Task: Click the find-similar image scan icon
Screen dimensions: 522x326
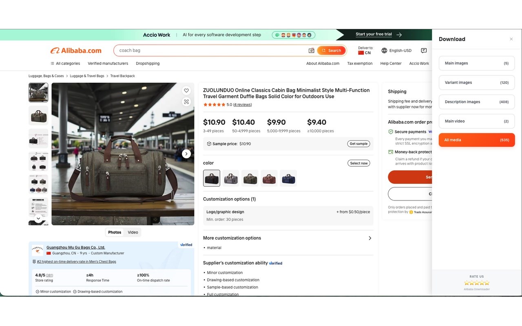Action: [x=186, y=102]
